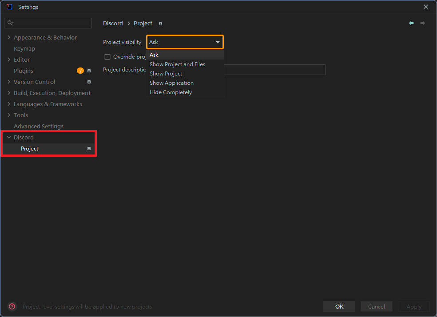Click the project marker icon next to Version Control
The width and height of the screenshot is (437, 317).
point(89,82)
